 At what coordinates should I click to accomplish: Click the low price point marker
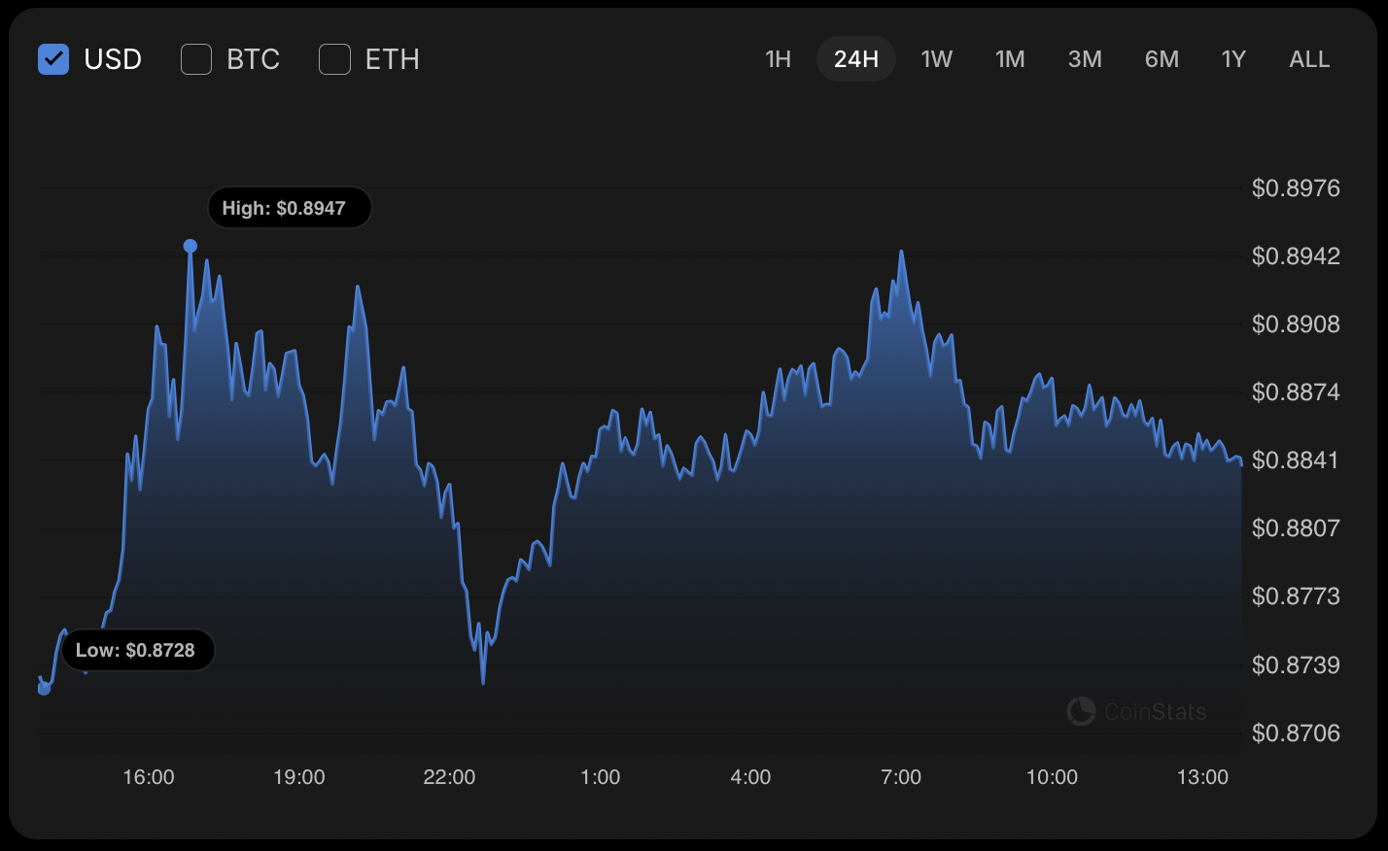(44, 689)
